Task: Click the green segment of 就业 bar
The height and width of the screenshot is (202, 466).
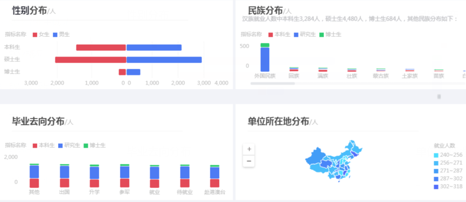Action: pos(155,166)
